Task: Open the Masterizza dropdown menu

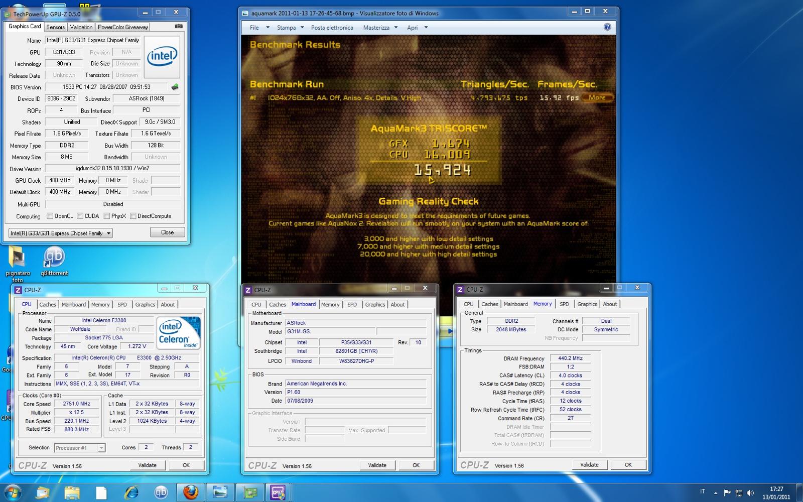Action: (380, 28)
